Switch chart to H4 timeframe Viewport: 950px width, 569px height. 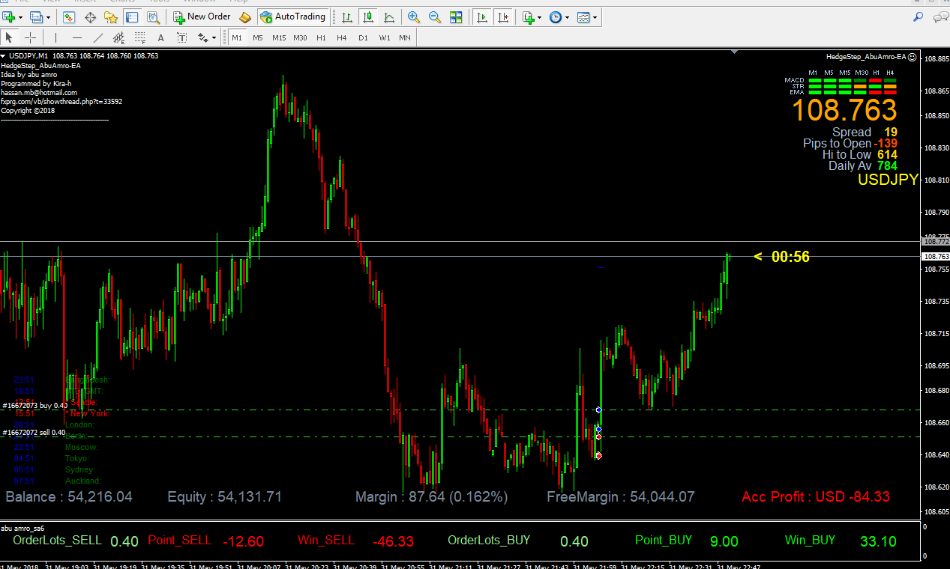342,37
